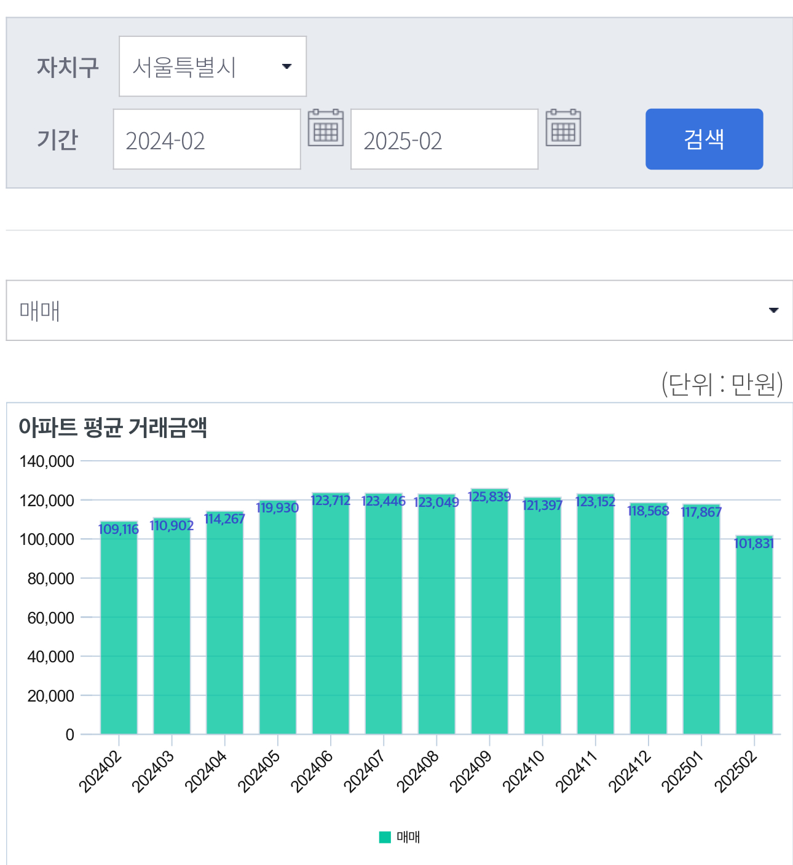This screenshot has width=793, height=865.
Task: Click the 125,839 value label
Action: (489, 496)
